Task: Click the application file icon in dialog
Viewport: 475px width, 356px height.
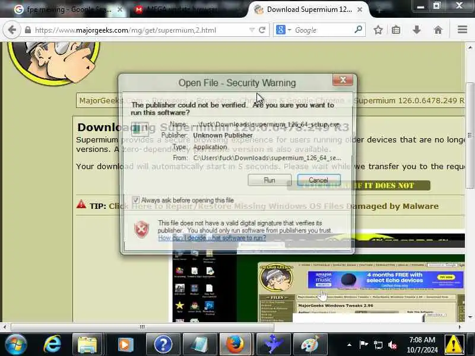Action: (x=140, y=129)
